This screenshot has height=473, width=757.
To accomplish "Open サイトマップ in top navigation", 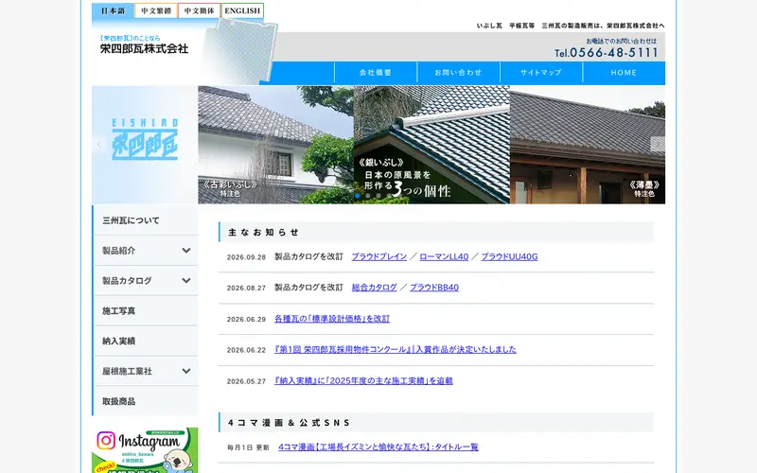I will [x=541, y=73].
